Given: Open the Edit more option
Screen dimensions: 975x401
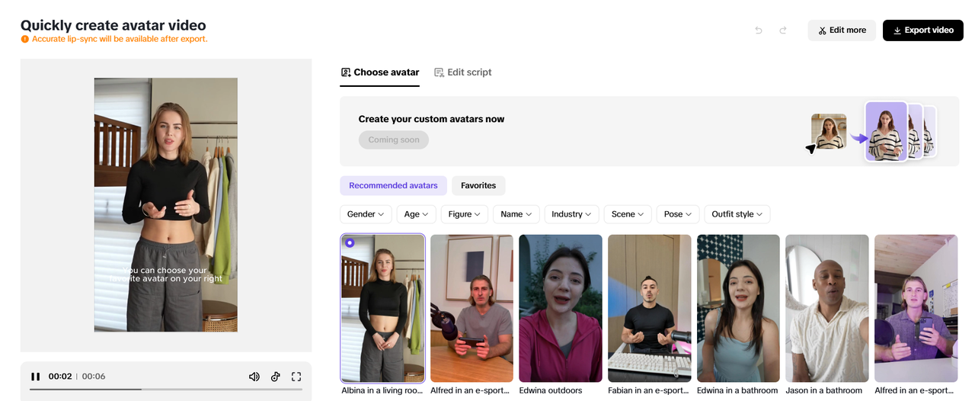Looking at the screenshot, I should pyautogui.click(x=842, y=30).
